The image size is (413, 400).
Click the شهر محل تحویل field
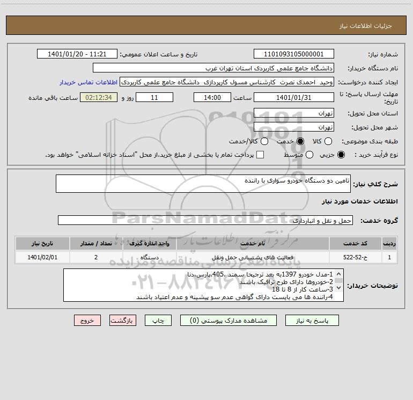tap(294, 127)
